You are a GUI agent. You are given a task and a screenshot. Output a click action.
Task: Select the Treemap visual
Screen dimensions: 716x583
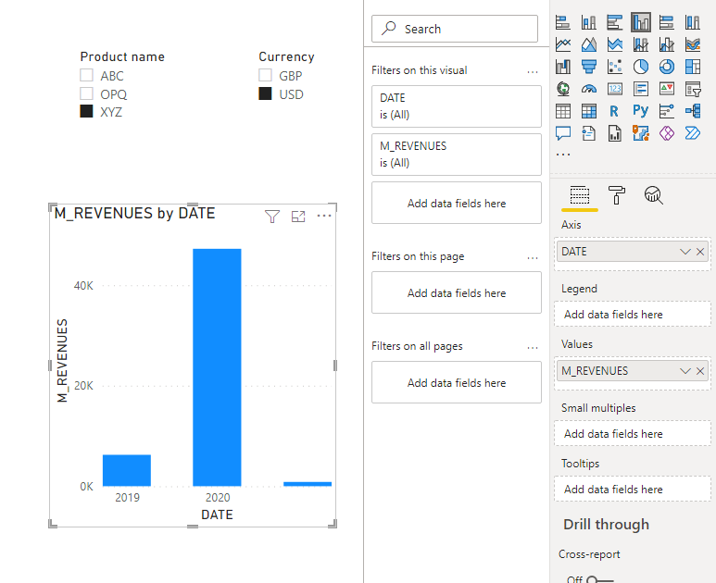coord(693,67)
